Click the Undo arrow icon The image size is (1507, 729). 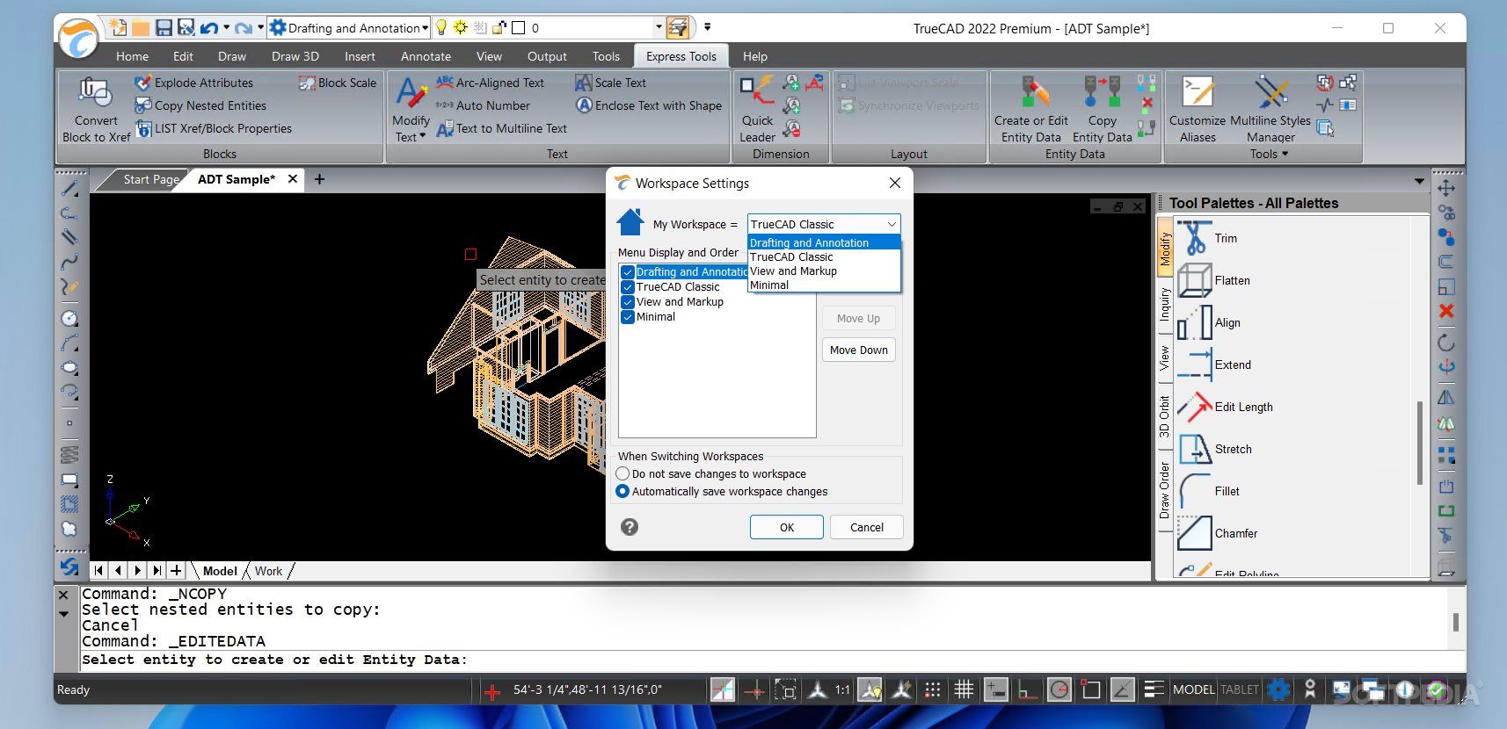click(x=209, y=27)
